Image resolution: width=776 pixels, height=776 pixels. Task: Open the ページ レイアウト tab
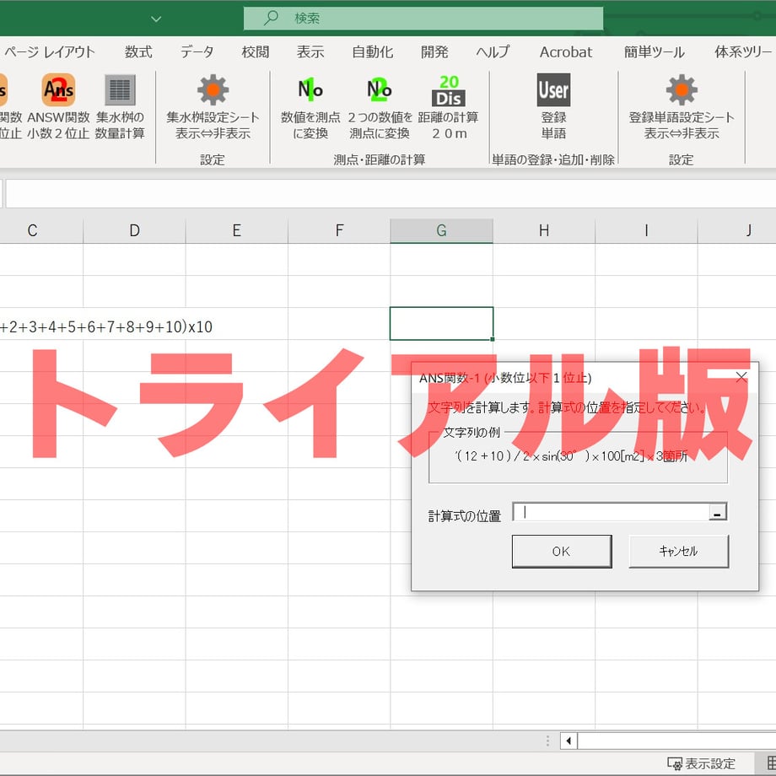50,52
